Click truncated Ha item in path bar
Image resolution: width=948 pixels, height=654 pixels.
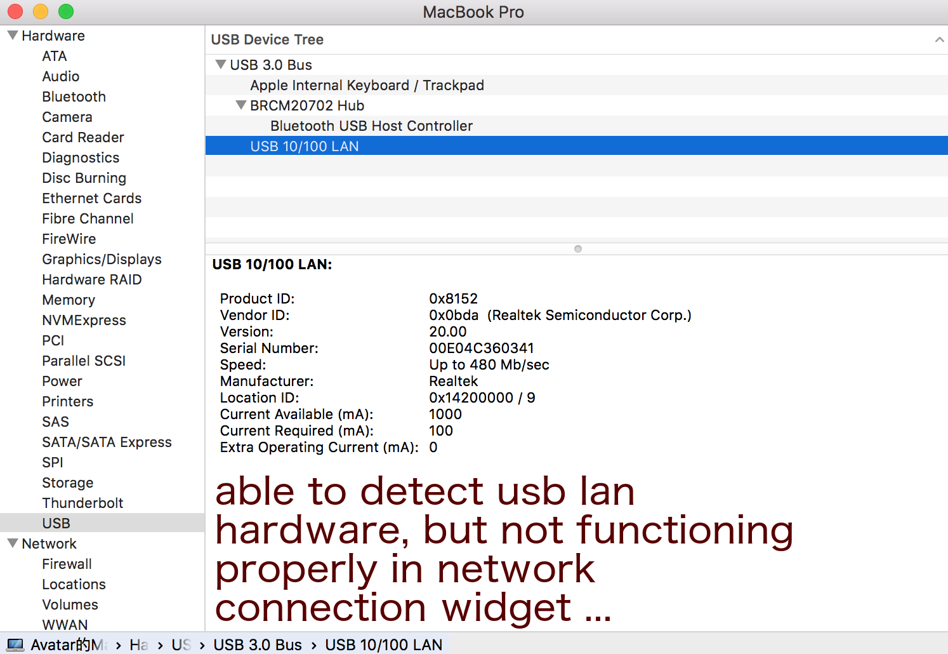pyautogui.click(x=139, y=644)
